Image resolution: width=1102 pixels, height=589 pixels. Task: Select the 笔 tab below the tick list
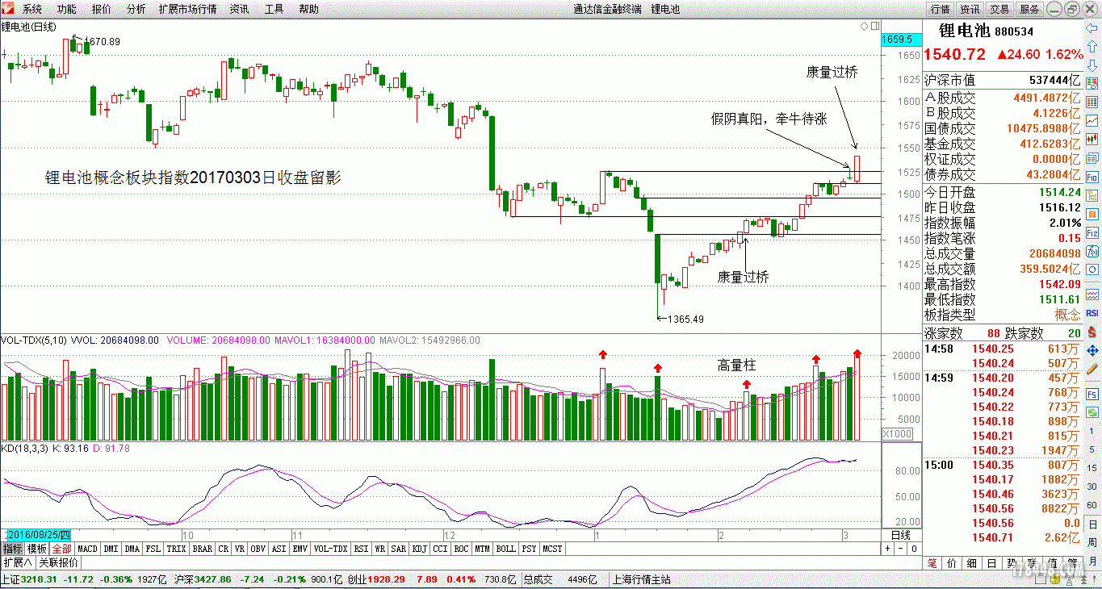coord(932,563)
